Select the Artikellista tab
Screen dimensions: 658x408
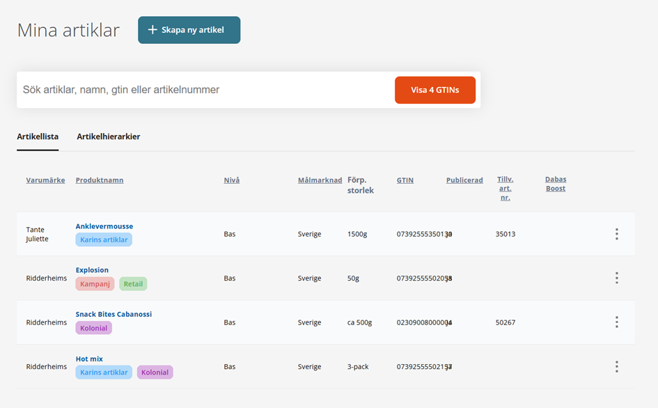coord(38,136)
